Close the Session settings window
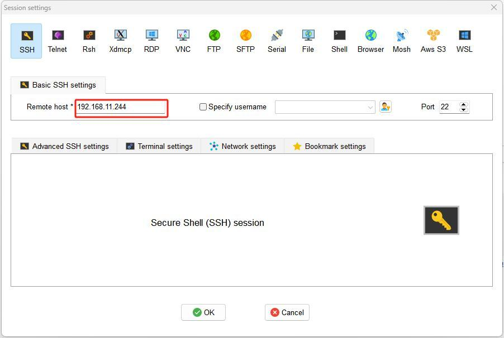 [494, 7]
